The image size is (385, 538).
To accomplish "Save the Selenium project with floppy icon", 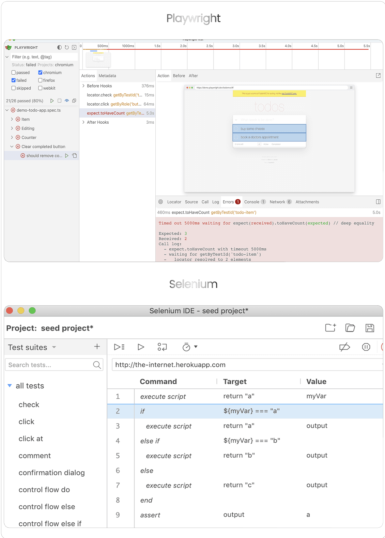I will click(370, 328).
